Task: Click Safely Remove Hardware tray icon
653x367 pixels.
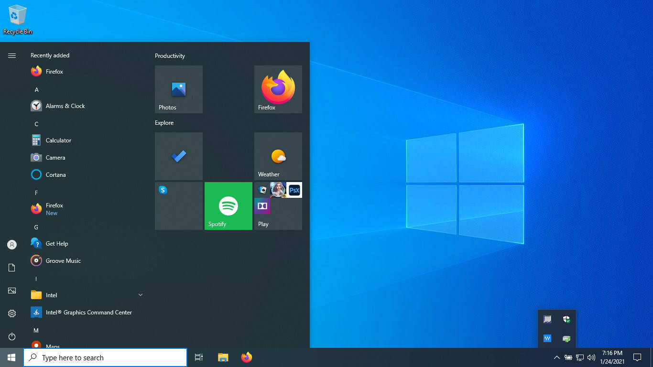Action: (566, 338)
